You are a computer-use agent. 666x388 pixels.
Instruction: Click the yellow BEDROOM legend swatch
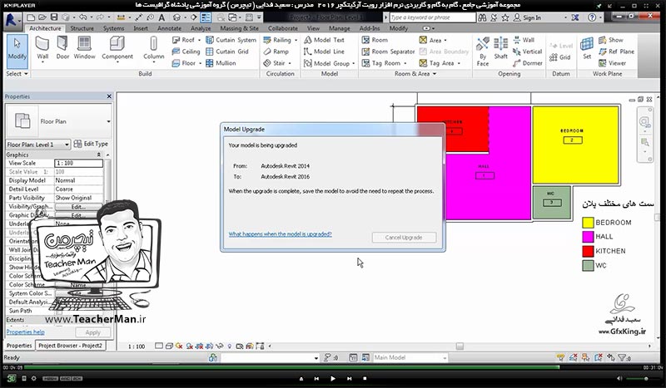pos(588,223)
